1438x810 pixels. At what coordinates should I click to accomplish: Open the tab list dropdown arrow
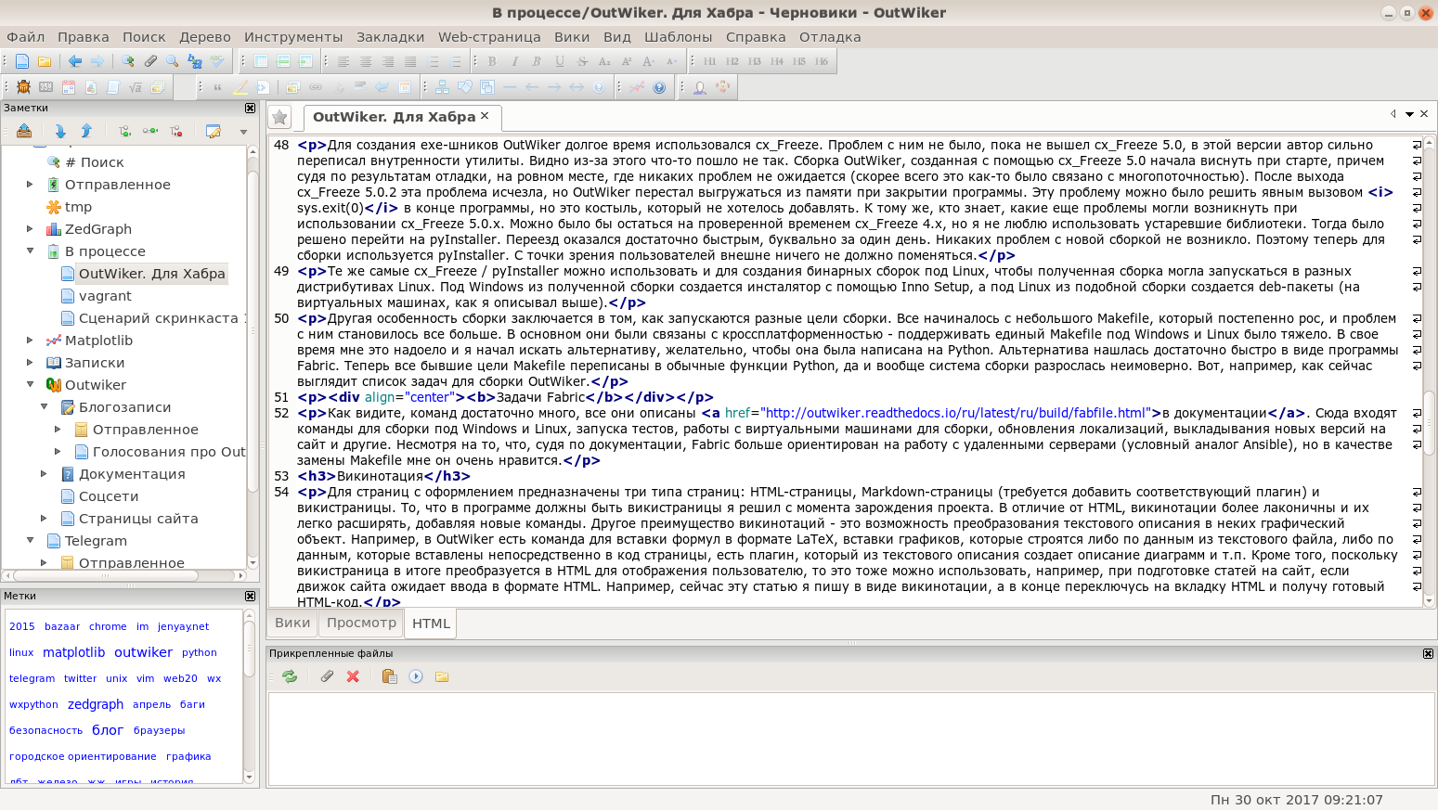(x=1409, y=114)
